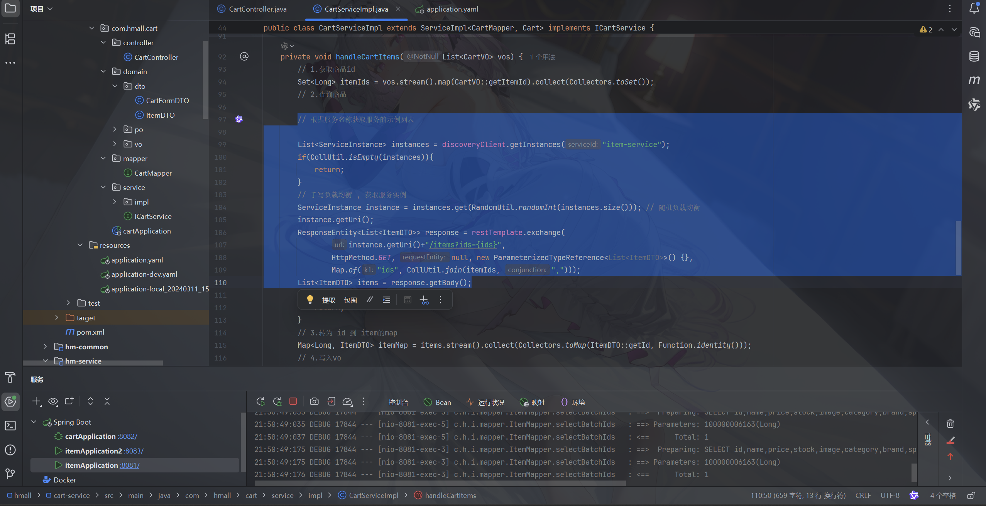Stop the running service with red square icon
The image size is (986, 506).
[x=293, y=401]
